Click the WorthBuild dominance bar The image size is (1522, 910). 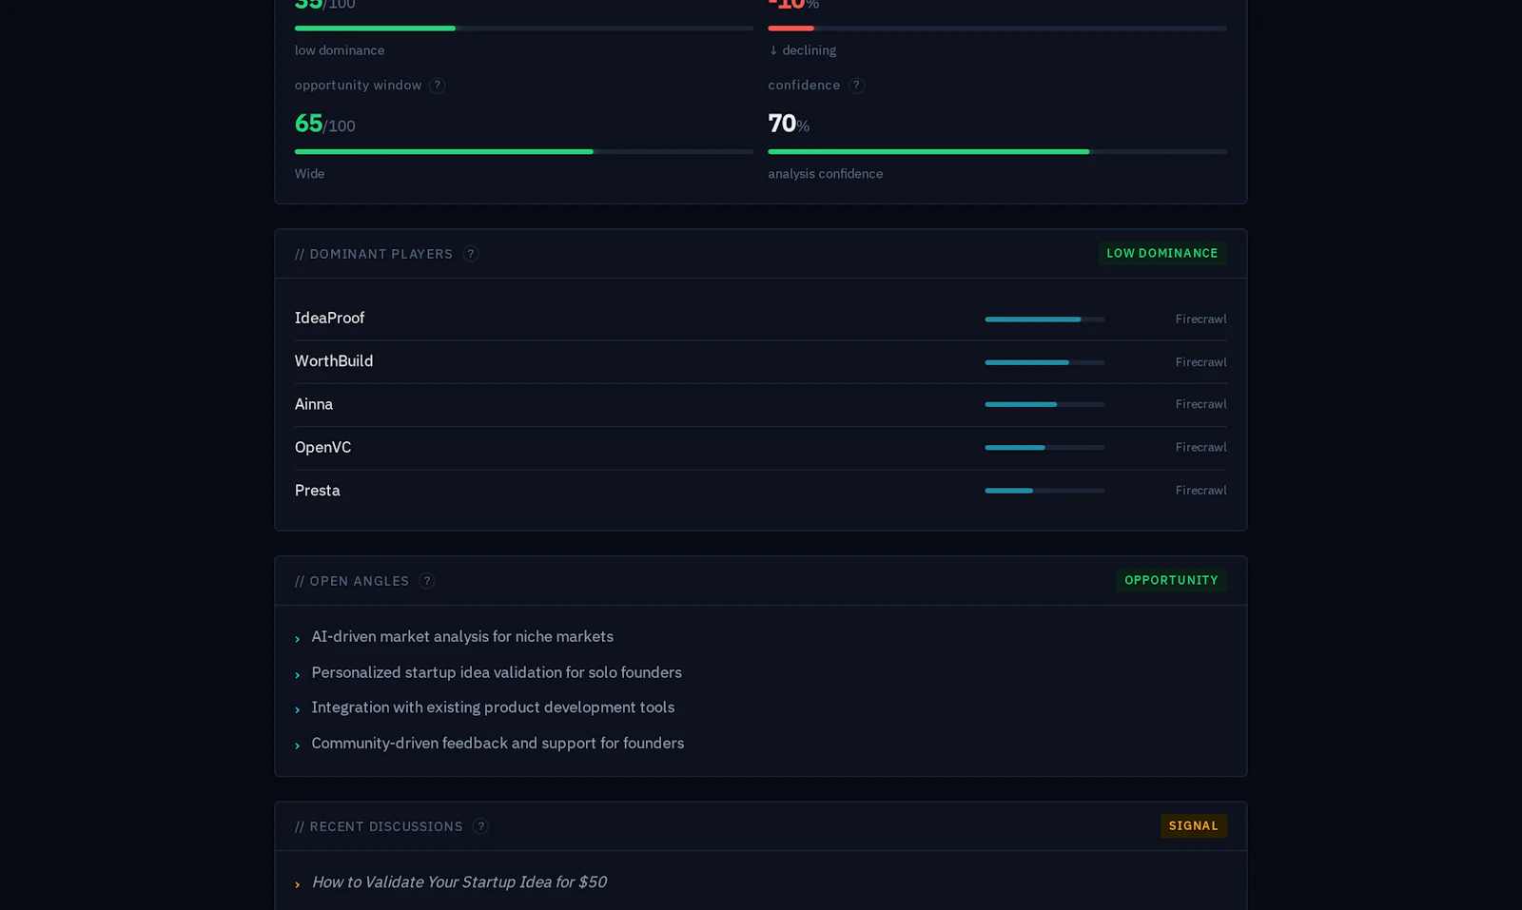pos(1044,362)
